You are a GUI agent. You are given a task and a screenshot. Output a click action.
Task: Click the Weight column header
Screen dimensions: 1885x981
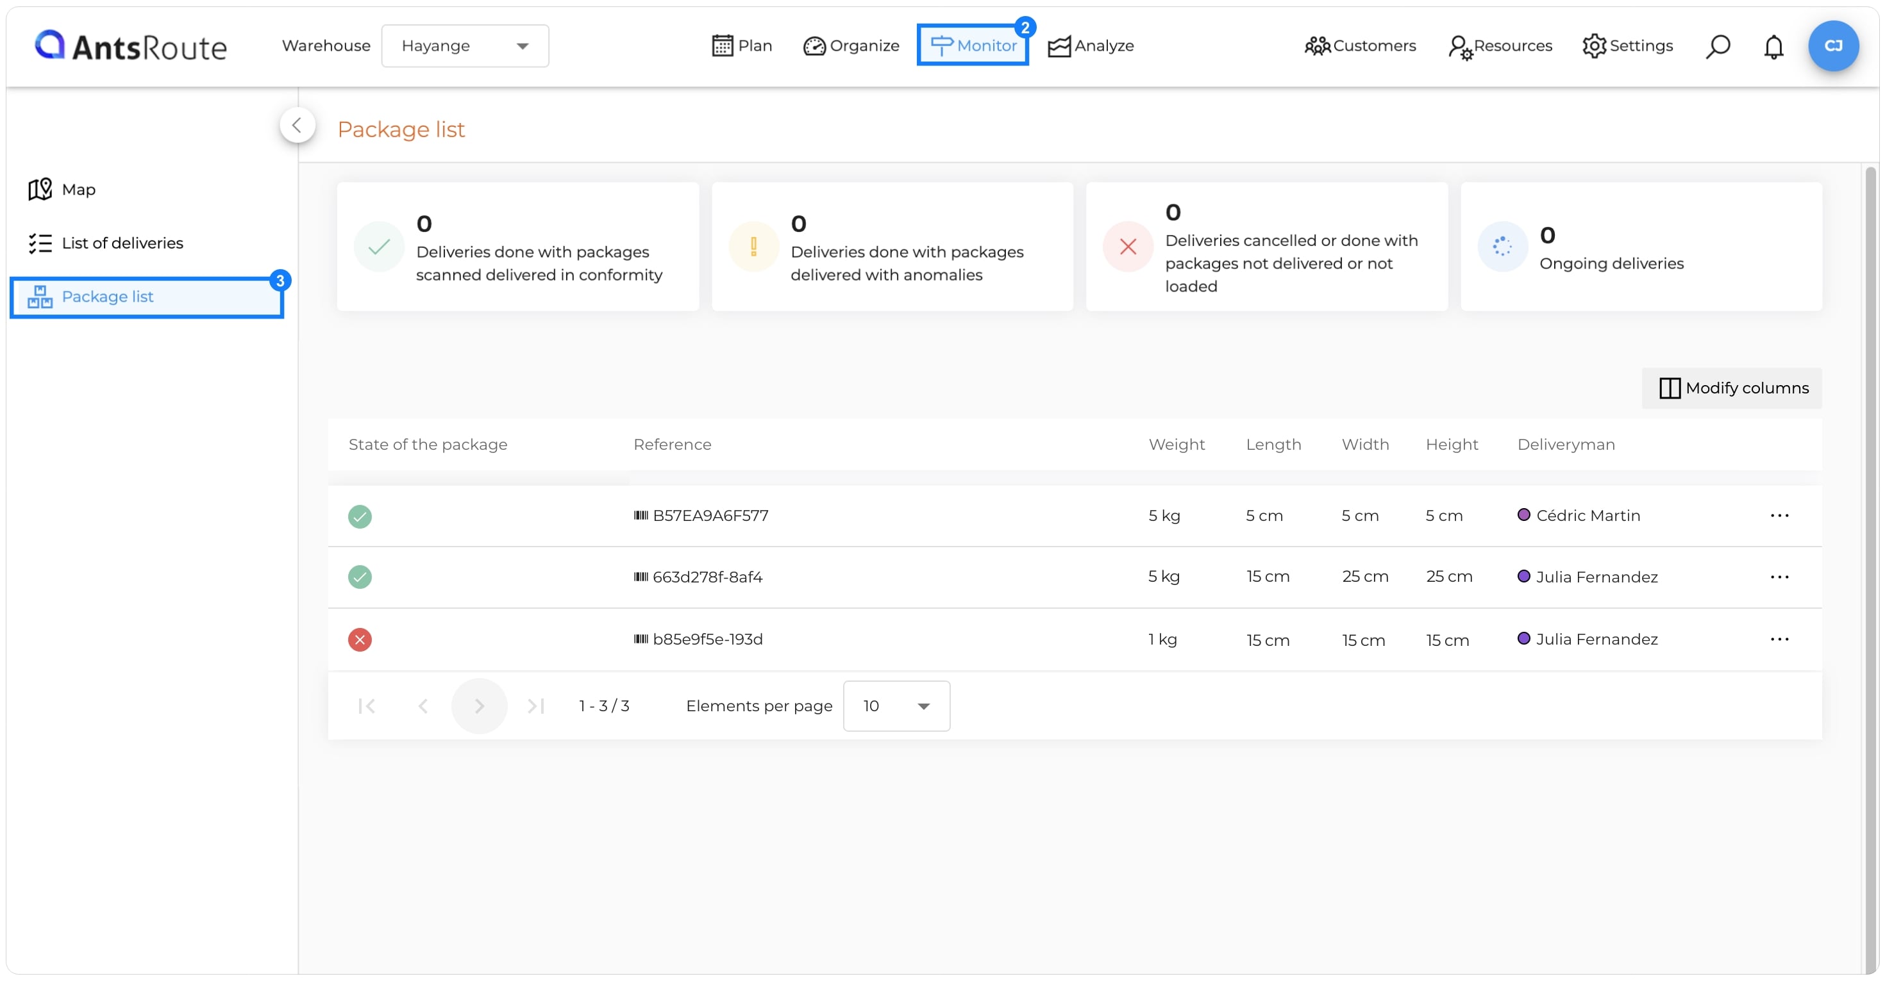tap(1177, 444)
